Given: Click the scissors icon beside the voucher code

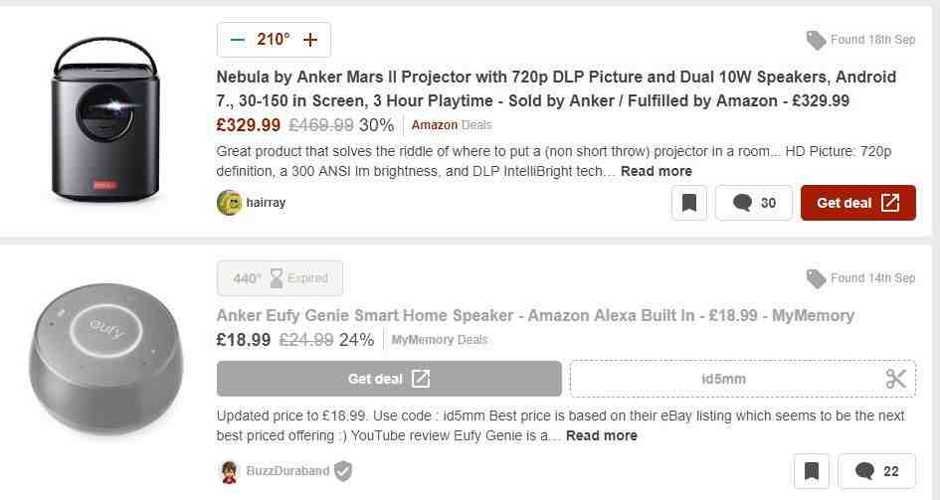Looking at the screenshot, I should coord(895,379).
